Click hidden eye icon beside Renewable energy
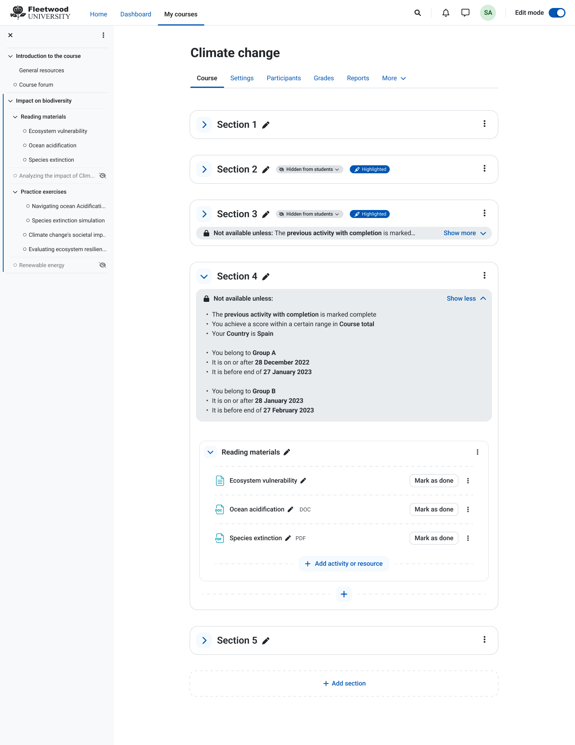 tap(103, 265)
